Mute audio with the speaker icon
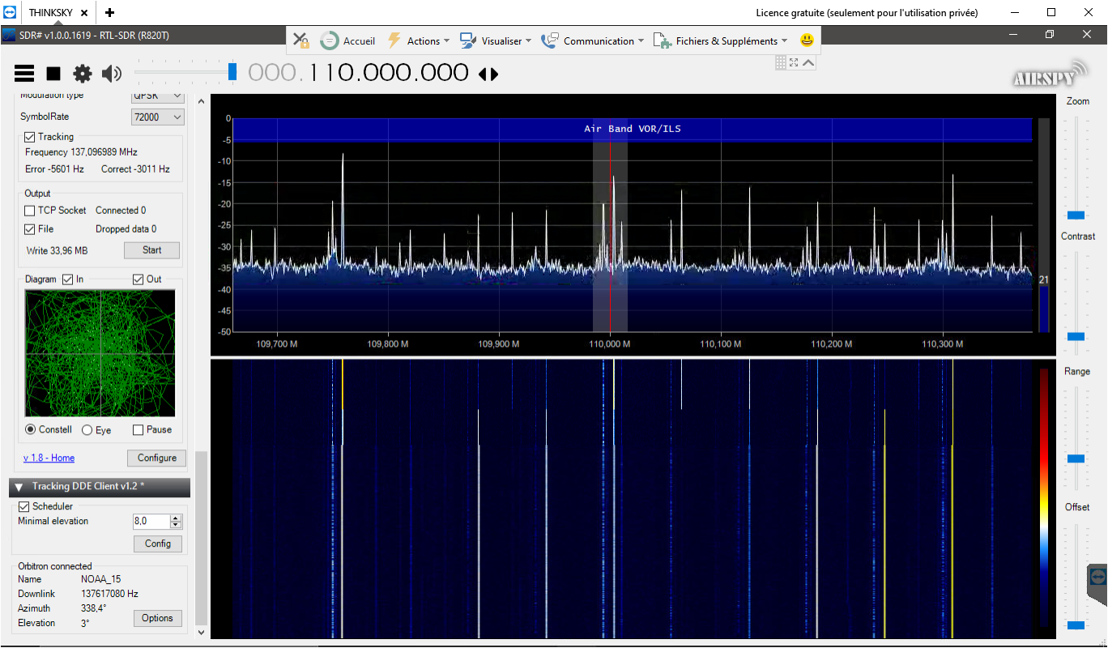1108x648 pixels. tap(112, 74)
